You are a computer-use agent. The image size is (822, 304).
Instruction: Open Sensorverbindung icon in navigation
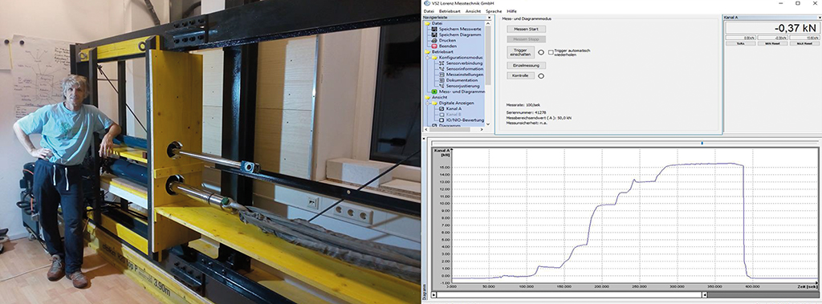click(x=442, y=63)
